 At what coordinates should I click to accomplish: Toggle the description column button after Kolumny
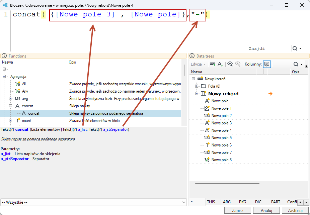click(267, 64)
